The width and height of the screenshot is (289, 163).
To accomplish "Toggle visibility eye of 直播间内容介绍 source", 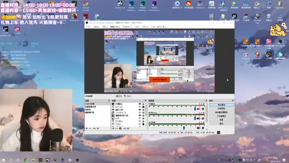I will pos(140,115).
